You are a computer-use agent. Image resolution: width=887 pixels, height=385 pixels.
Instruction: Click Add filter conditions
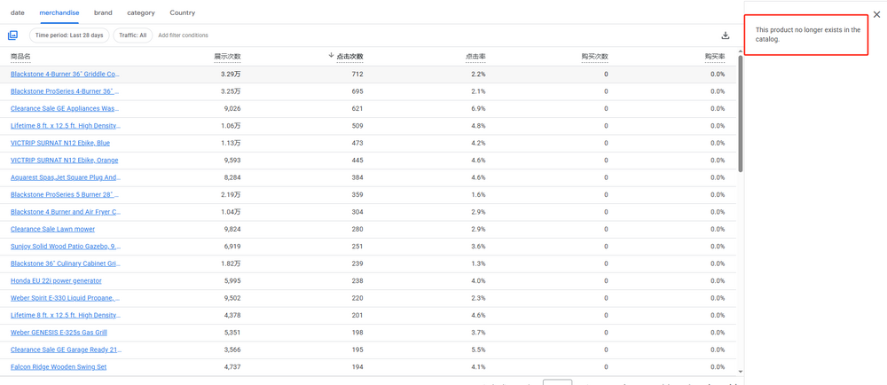point(183,35)
